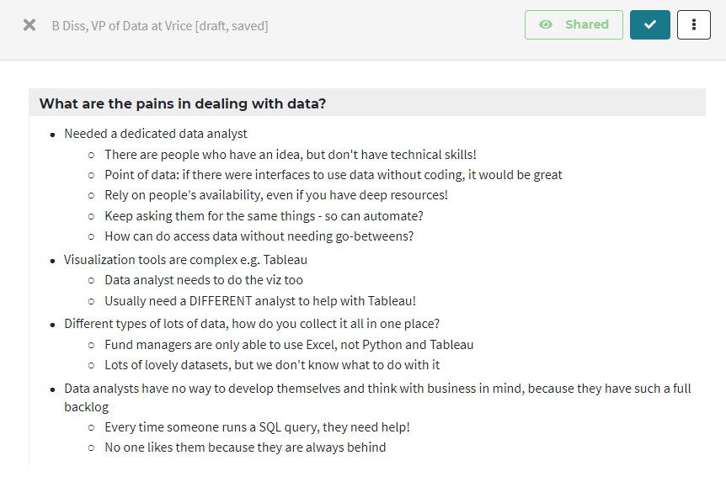Viewport: 726px width, 487px height.
Task: Select the heading 'What are the pains in dealing with data?'
Action: click(183, 103)
